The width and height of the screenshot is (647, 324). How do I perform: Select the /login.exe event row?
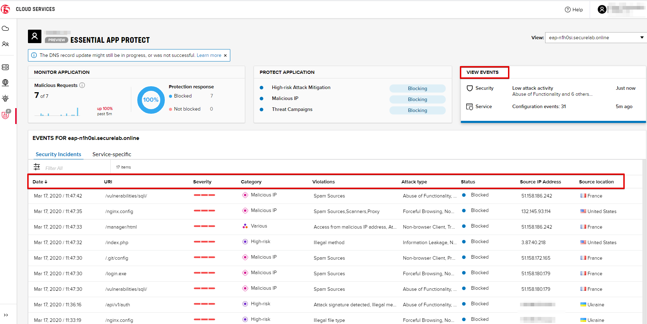point(335,273)
